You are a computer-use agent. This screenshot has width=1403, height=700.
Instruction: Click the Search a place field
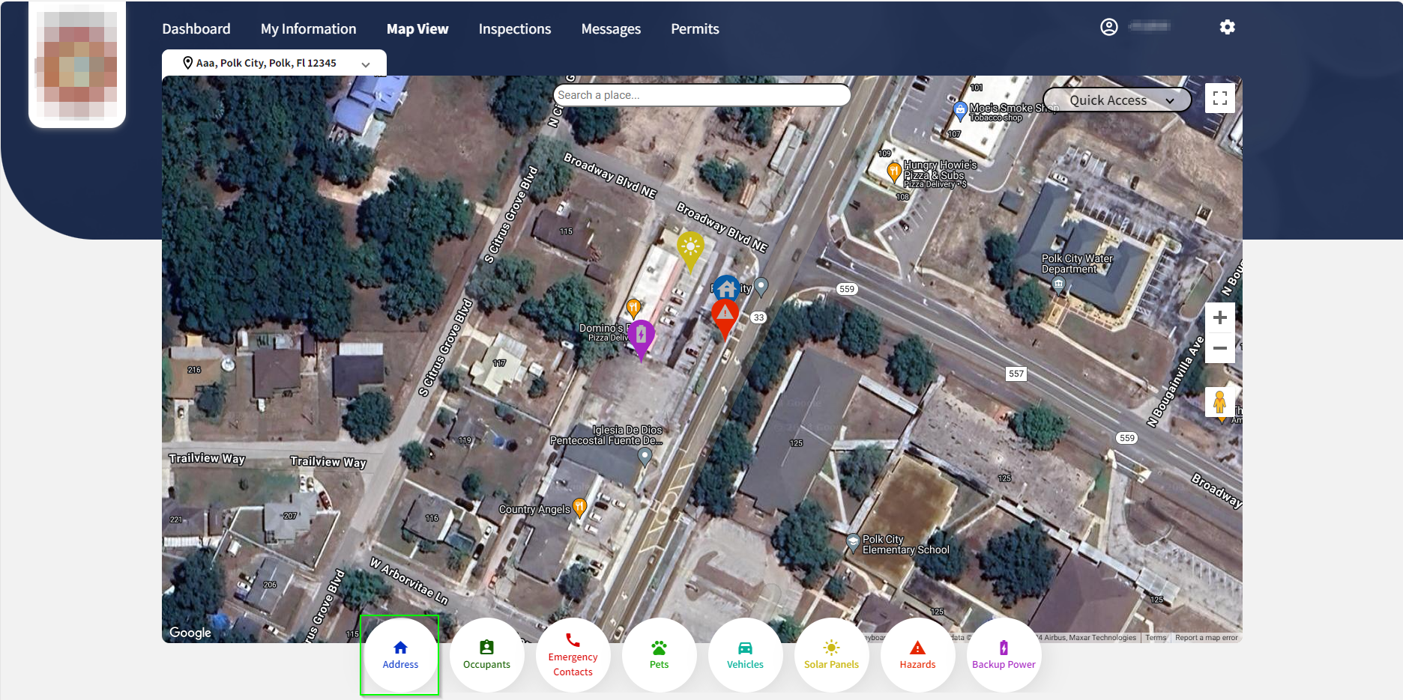701,95
